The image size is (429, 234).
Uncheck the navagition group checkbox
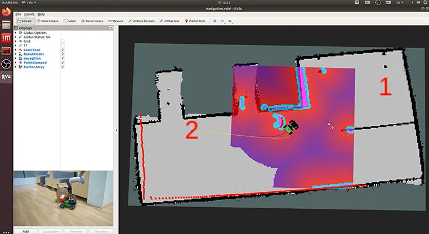click(63, 58)
